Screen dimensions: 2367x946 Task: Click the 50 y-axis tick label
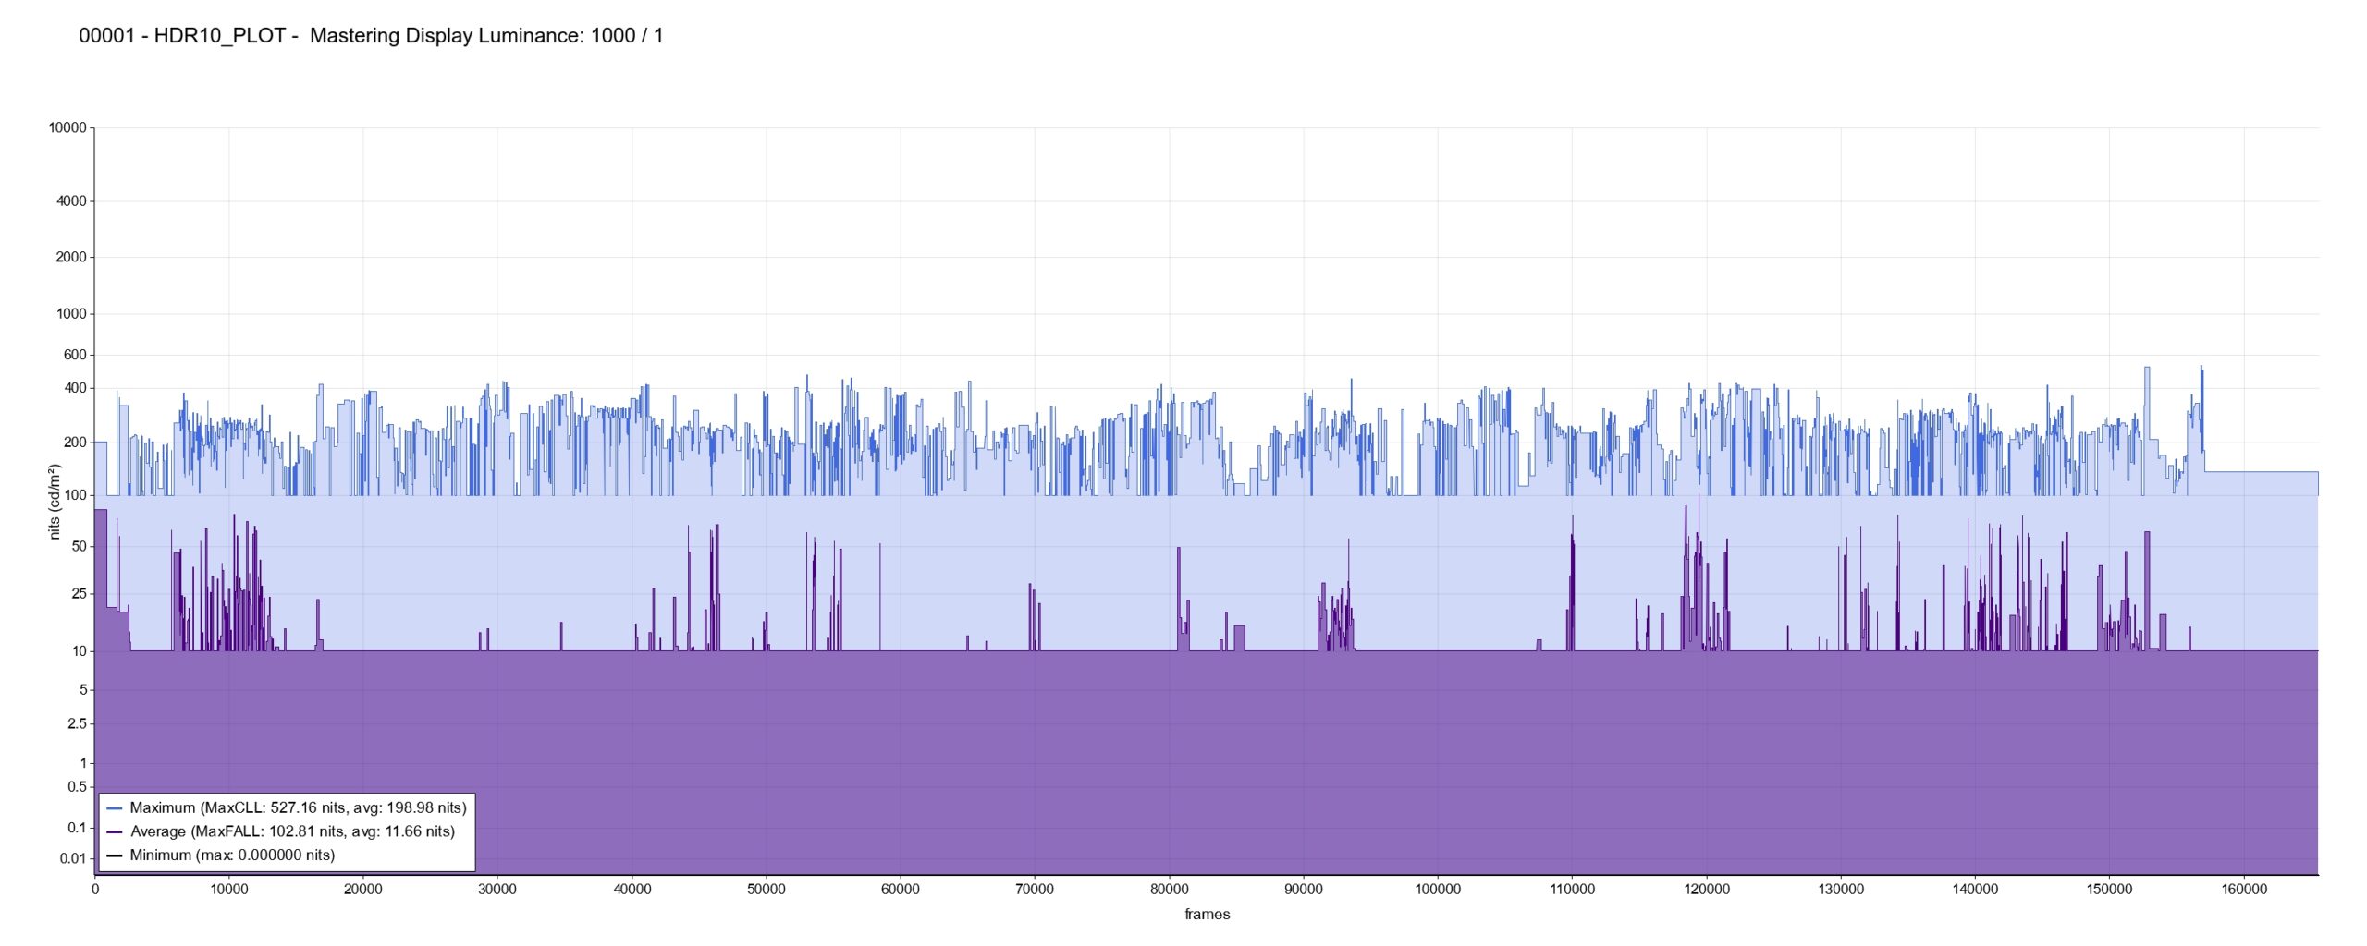[x=79, y=547]
